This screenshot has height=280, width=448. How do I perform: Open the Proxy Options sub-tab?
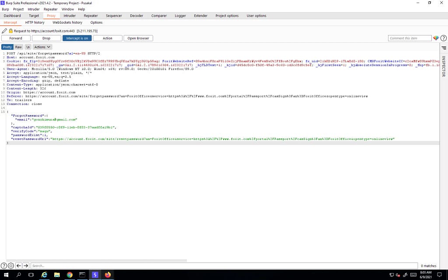click(96, 22)
